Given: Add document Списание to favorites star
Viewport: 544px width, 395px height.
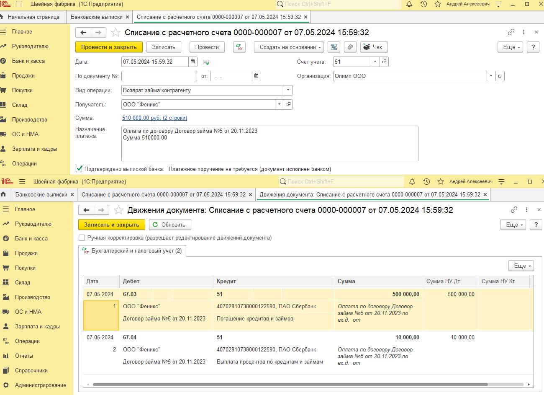Looking at the screenshot, I should click(116, 32).
